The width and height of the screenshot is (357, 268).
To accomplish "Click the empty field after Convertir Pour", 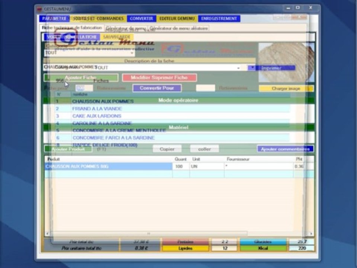I will [205, 88].
